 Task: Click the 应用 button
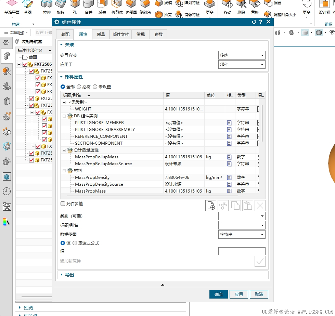tap(239, 294)
